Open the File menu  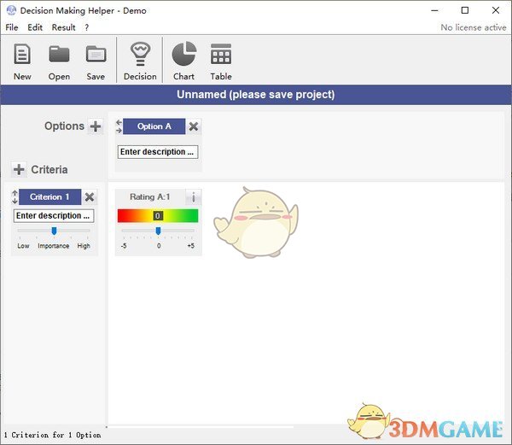12,27
